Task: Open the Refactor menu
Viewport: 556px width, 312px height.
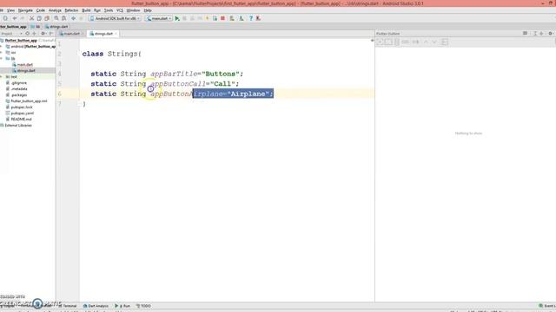Action: point(71,10)
